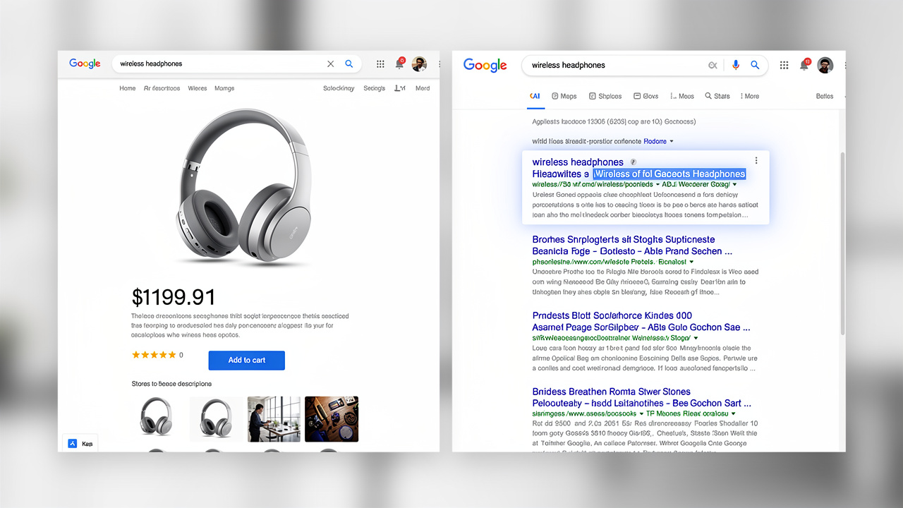Viewport: 903px width, 508px height.
Task: Open the More menu in the search tabs
Action: tap(749, 96)
